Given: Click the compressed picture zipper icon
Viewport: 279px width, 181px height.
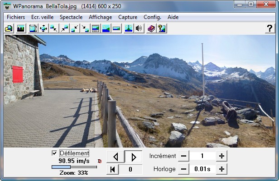Looking at the screenshot, I should (x=129, y=28).
